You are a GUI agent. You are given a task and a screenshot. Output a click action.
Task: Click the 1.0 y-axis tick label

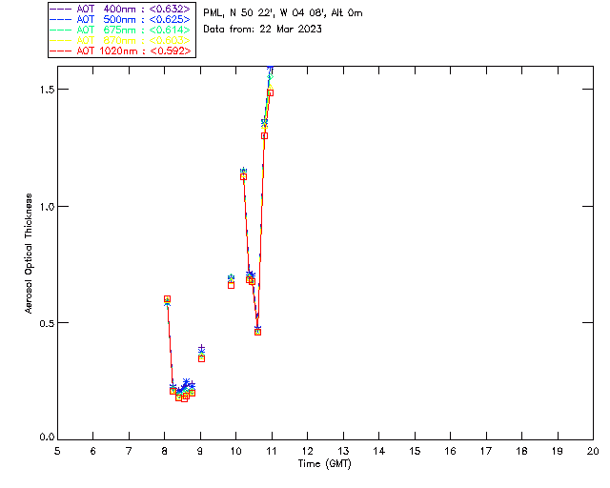47,207
